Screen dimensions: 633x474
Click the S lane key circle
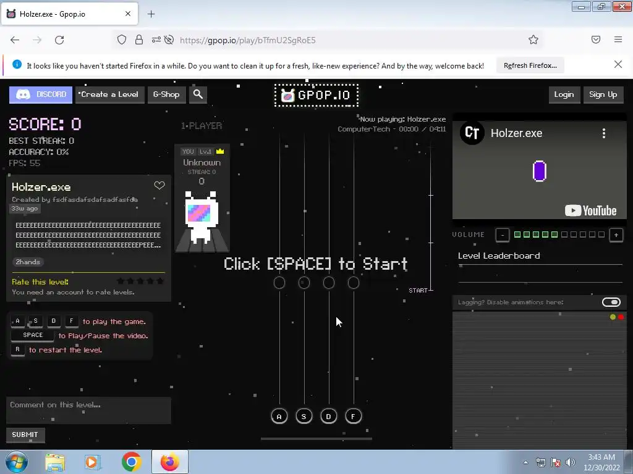304,417
